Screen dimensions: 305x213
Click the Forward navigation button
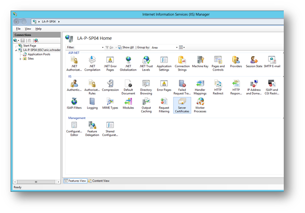tap(24, 22)
